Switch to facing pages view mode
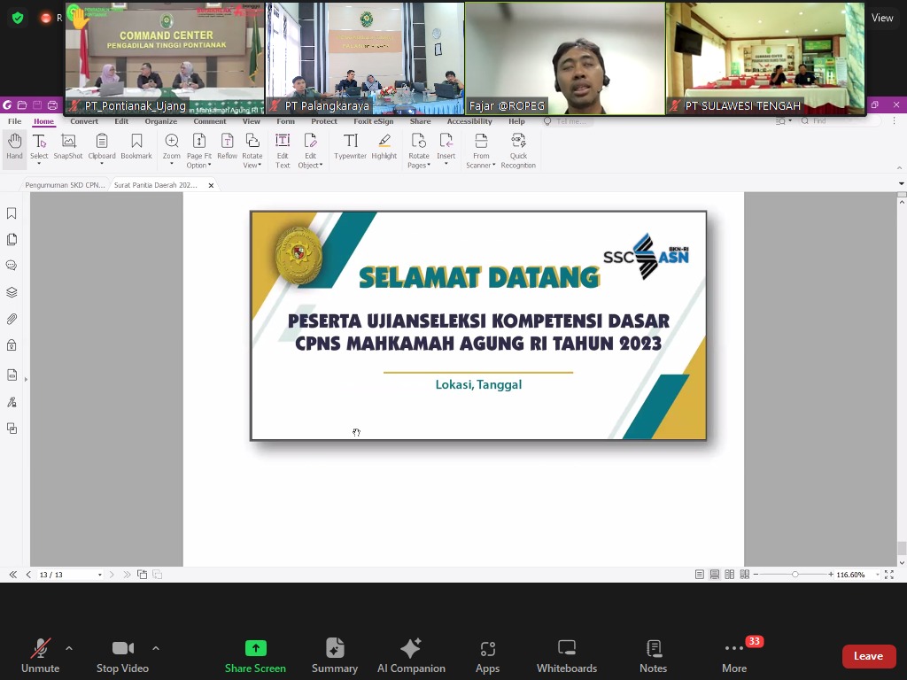907x680 pixels. [730, 574]
